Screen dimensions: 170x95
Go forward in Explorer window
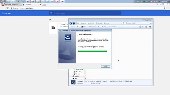coord(74,23)
